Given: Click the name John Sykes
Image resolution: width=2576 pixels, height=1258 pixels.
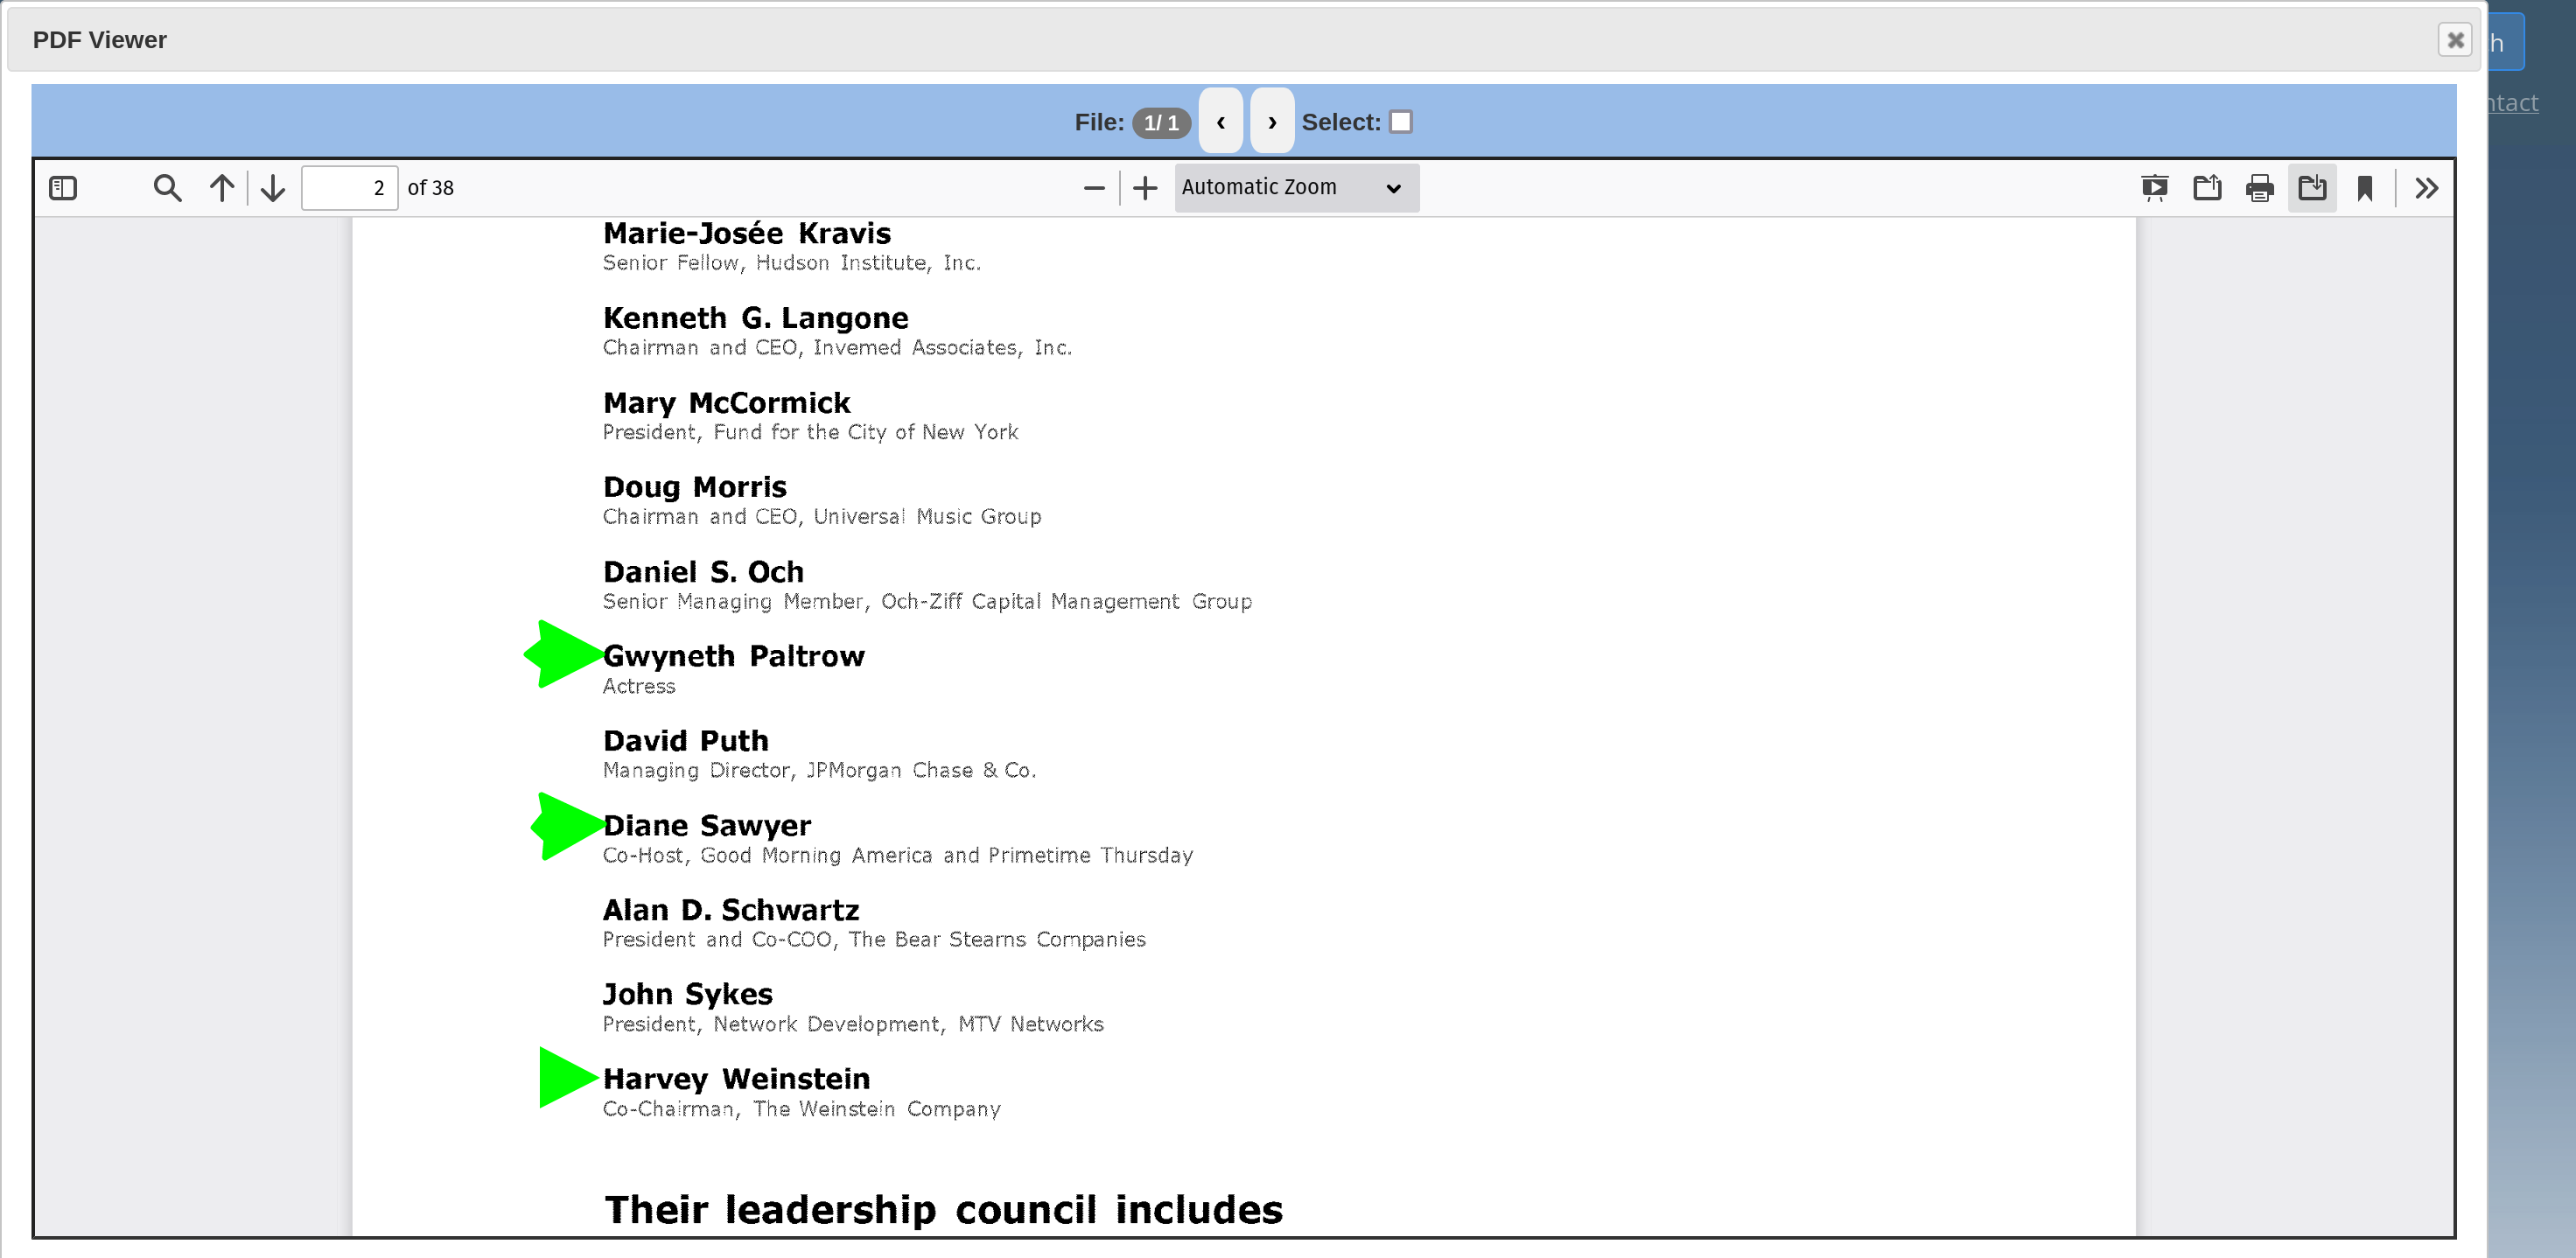Looking at the screenshot, I should 688,994.
